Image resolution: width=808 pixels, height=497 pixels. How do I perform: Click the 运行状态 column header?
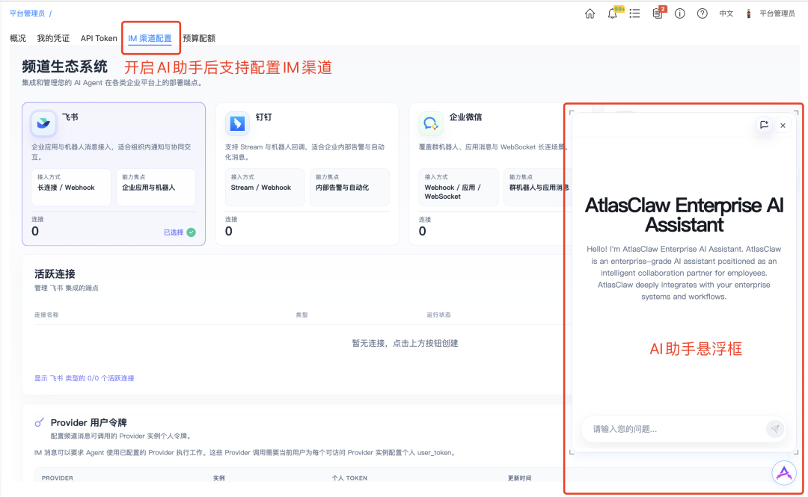tap(438, 315)
